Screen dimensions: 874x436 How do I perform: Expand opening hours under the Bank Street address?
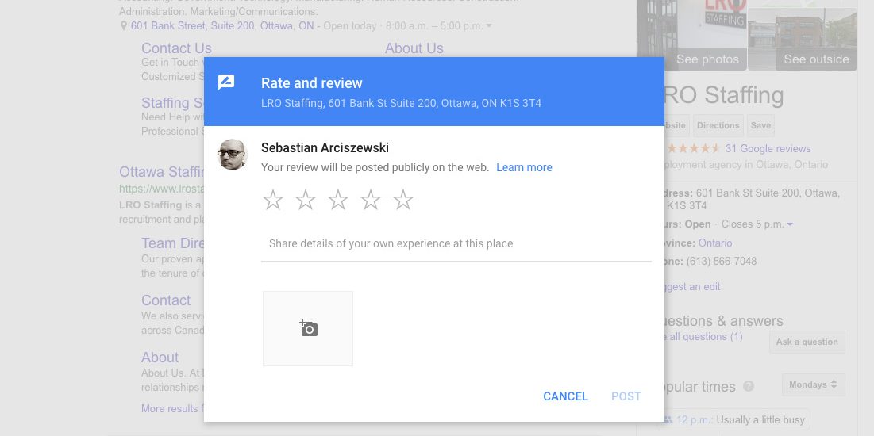pyautogui.click(x=489, y=26)
